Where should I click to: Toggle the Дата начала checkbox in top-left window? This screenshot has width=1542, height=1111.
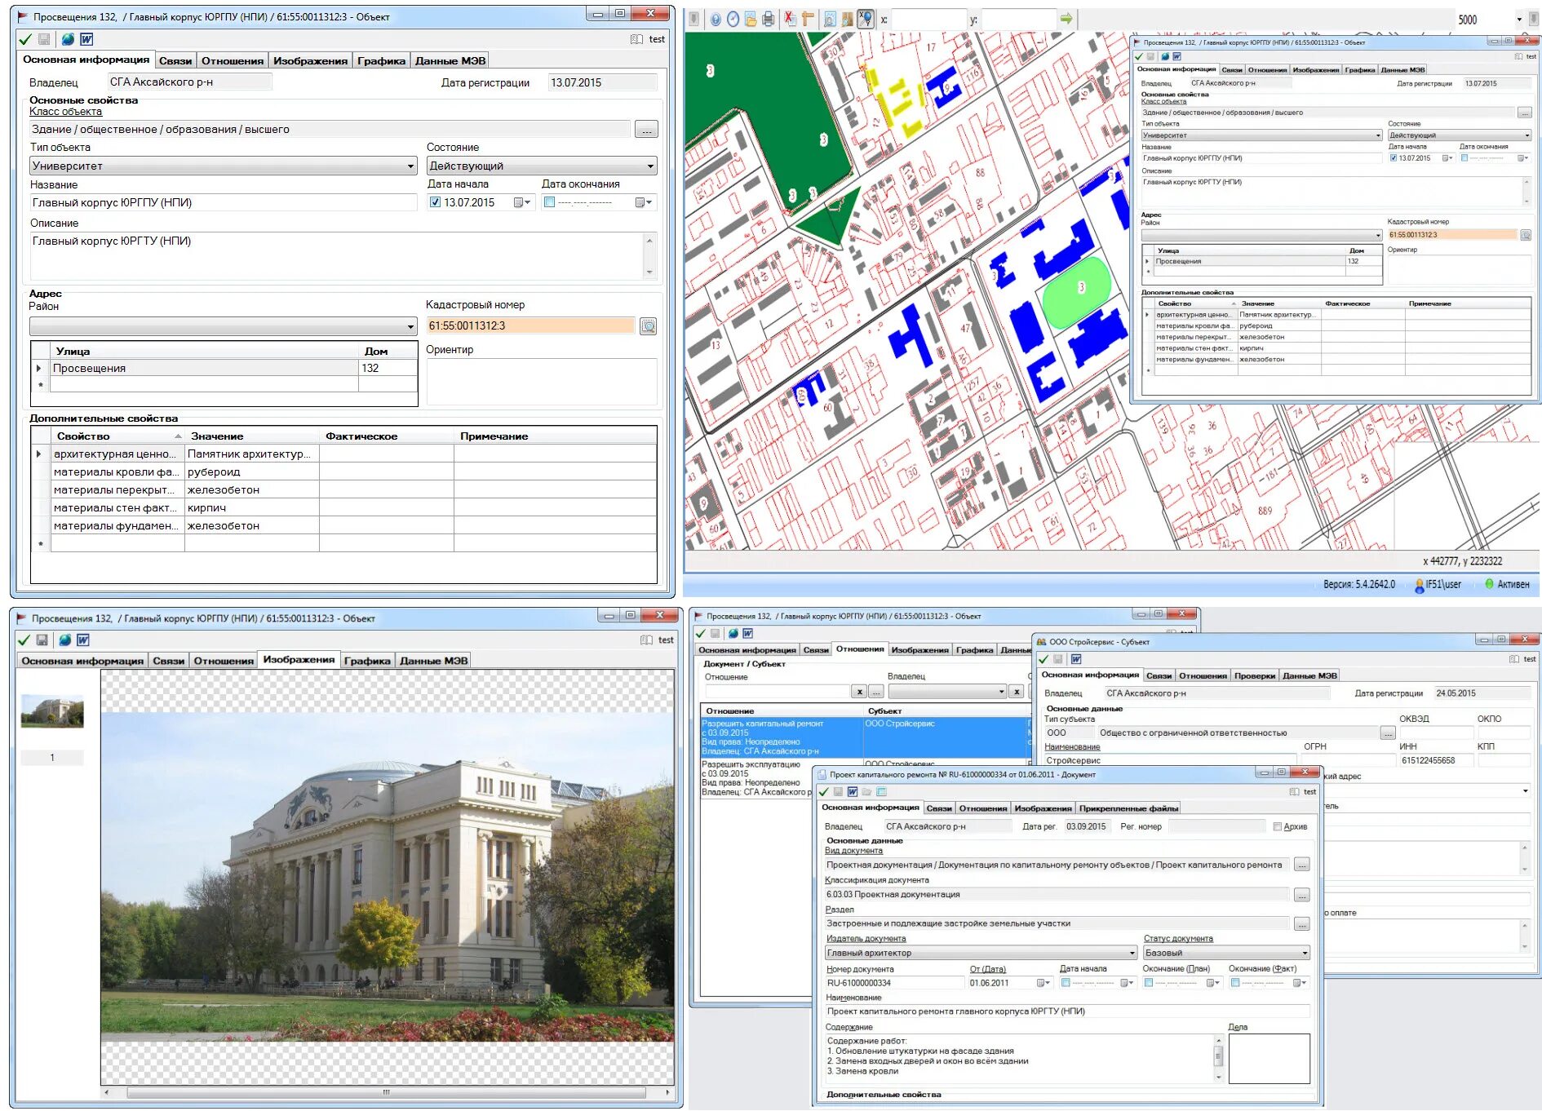pyautogui.click(x=435, y=202)
